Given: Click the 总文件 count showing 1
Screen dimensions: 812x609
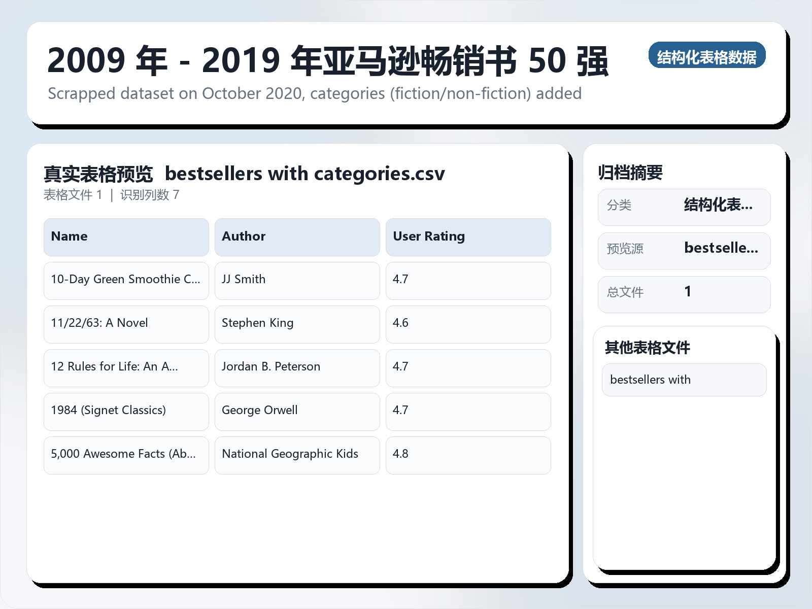Looking at the screenshot, I should tap(684, 293).
